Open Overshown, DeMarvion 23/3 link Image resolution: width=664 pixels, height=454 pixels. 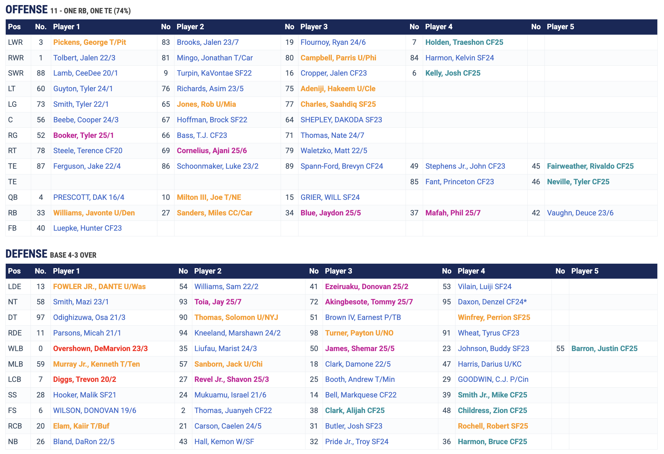click(100, 349)
